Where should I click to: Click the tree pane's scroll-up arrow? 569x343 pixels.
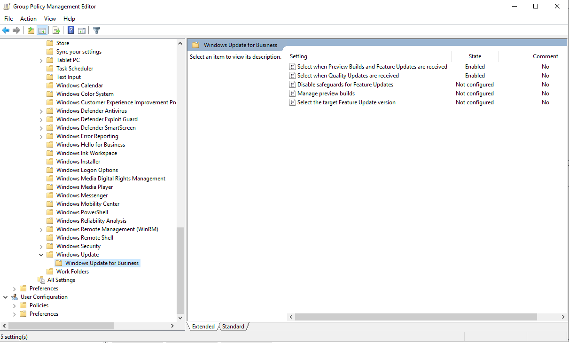coord(180,43)
